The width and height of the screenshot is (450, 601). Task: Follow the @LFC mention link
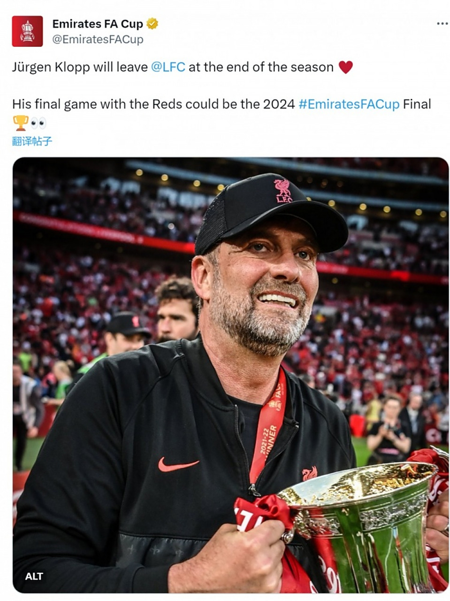point(168,67)
